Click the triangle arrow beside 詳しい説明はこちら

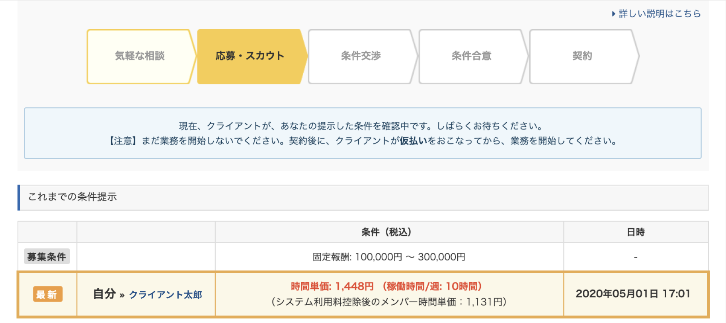(613, 14)
